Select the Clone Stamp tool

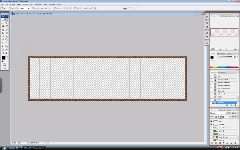point(3,33)
